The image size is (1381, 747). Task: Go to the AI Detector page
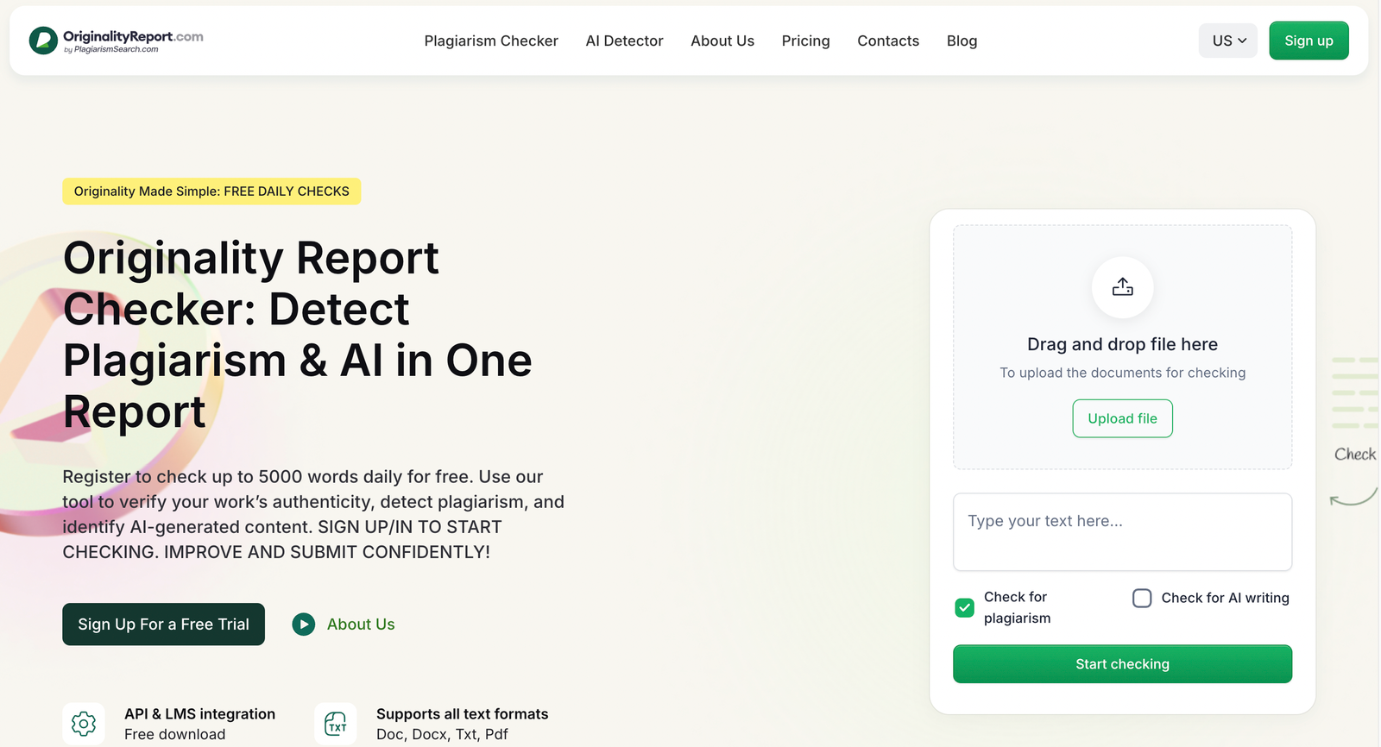(x=624, y=41)
